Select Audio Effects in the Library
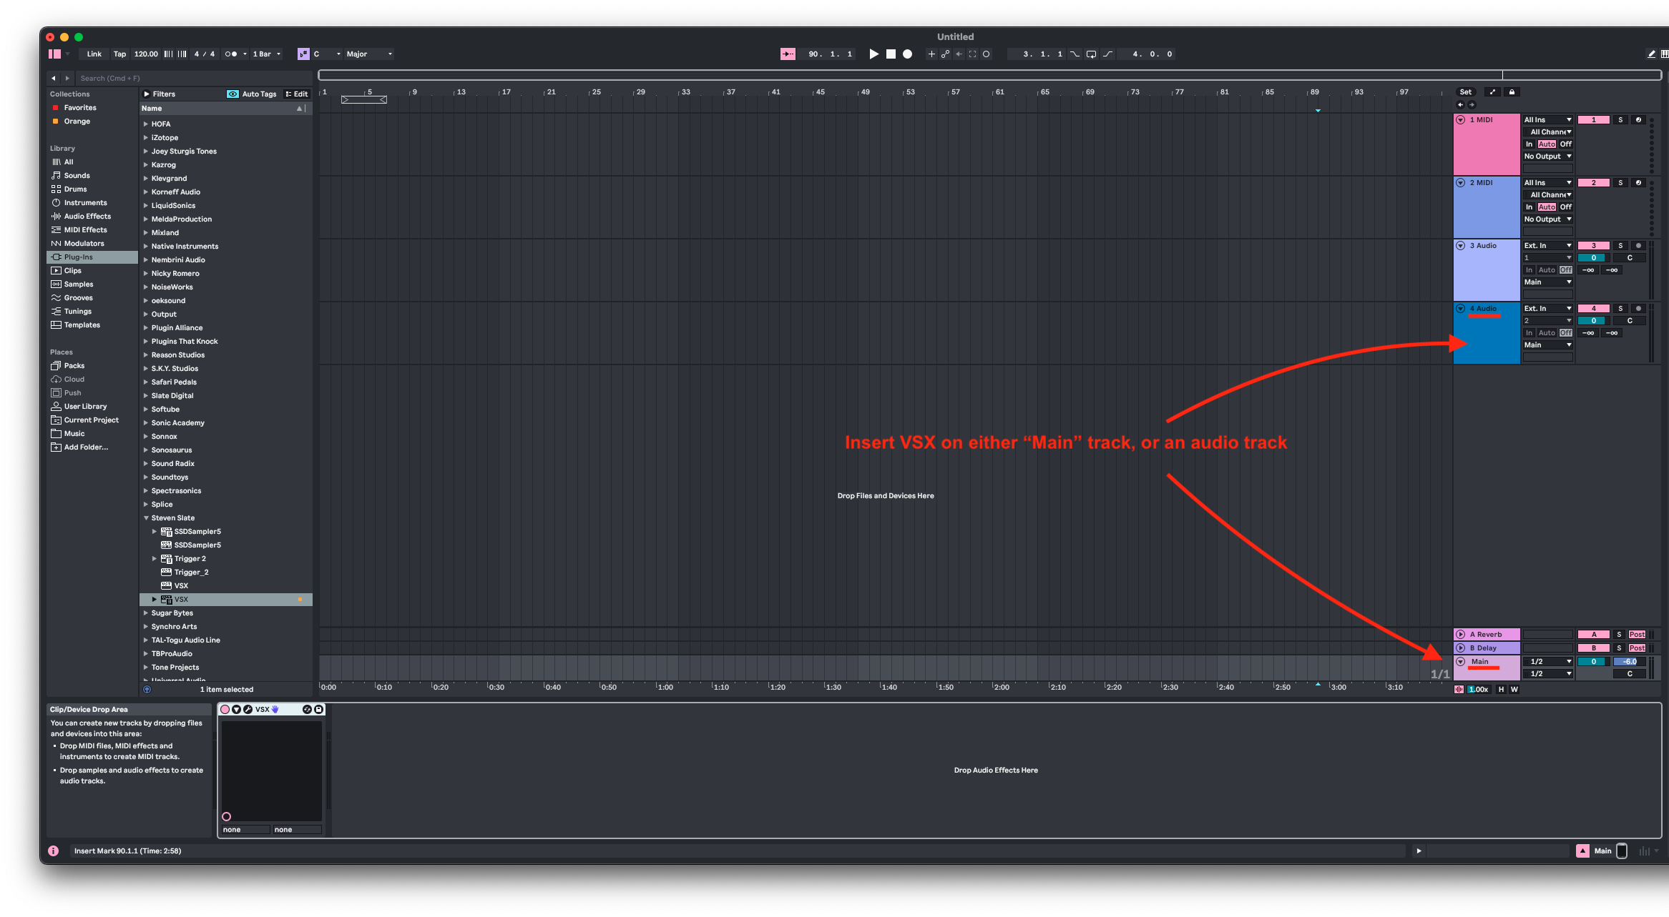This screenshot has width=1669, height=917. coord(87,217)
